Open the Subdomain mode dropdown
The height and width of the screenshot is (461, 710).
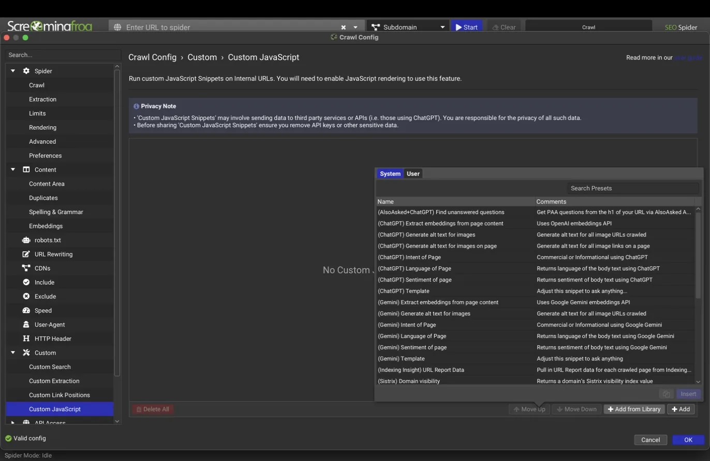point(407,27)
